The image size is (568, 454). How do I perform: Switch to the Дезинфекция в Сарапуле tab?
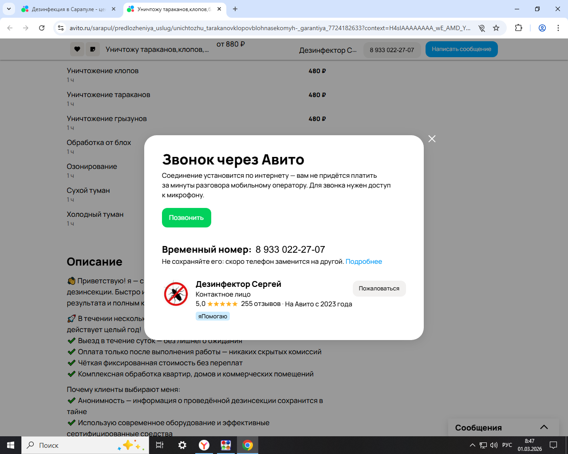[69, 9]
